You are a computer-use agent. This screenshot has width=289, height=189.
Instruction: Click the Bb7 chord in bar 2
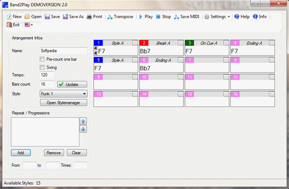click(145, 51)
